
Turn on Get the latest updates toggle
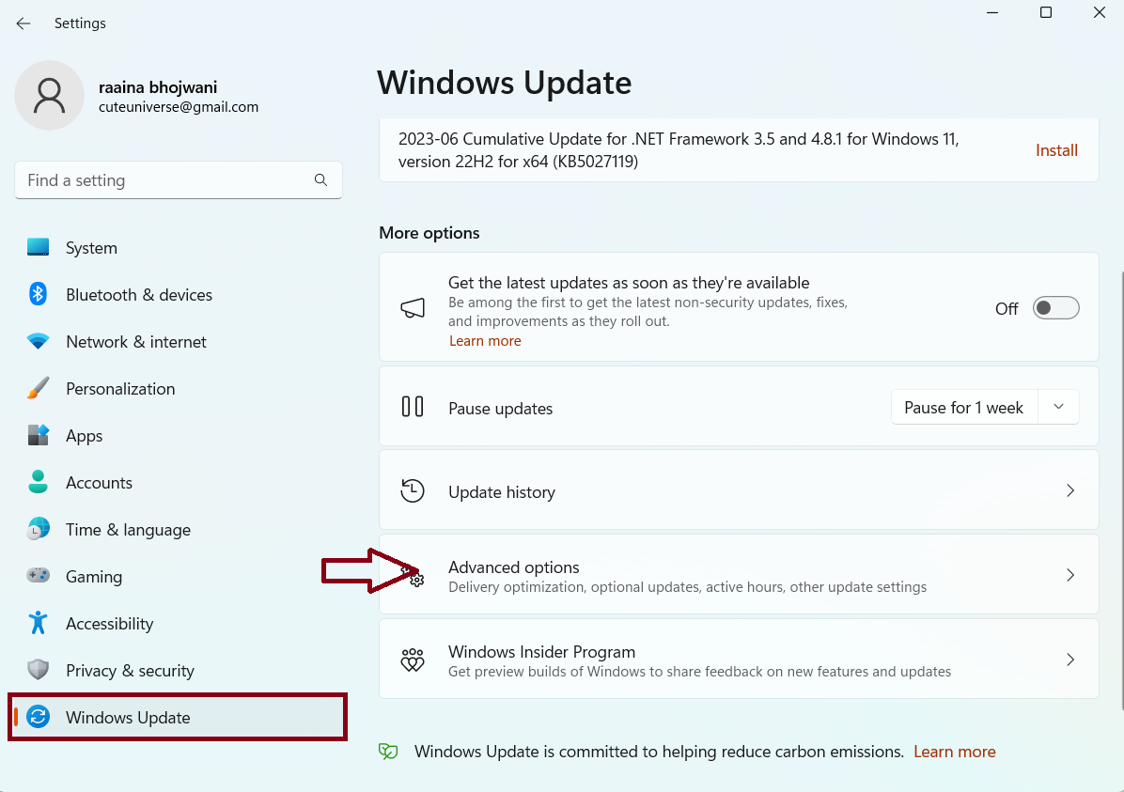(x=1056, y=308)
